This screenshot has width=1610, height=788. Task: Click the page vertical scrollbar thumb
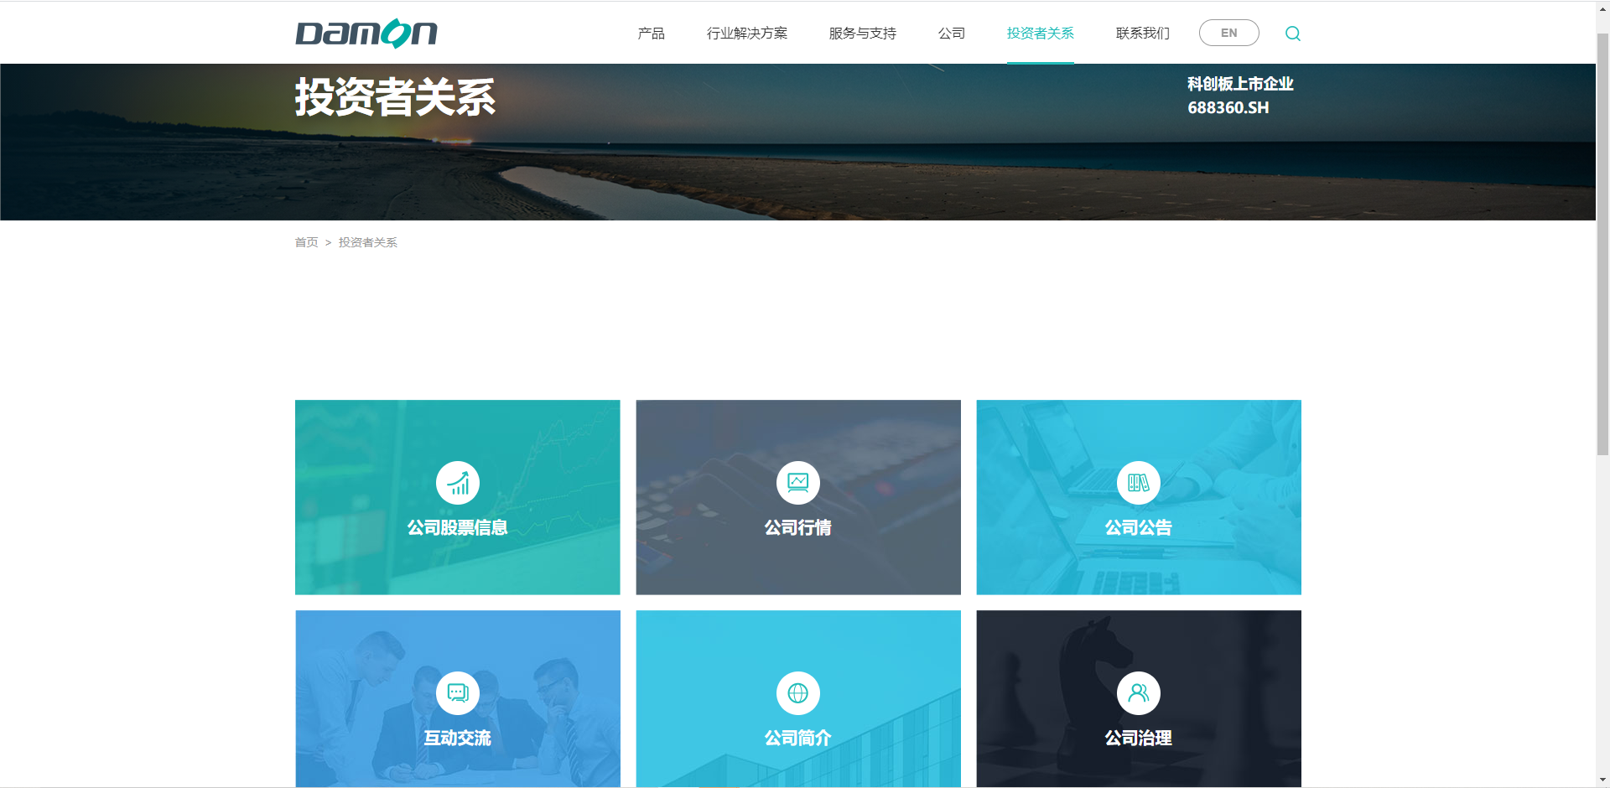[1602, 243]
